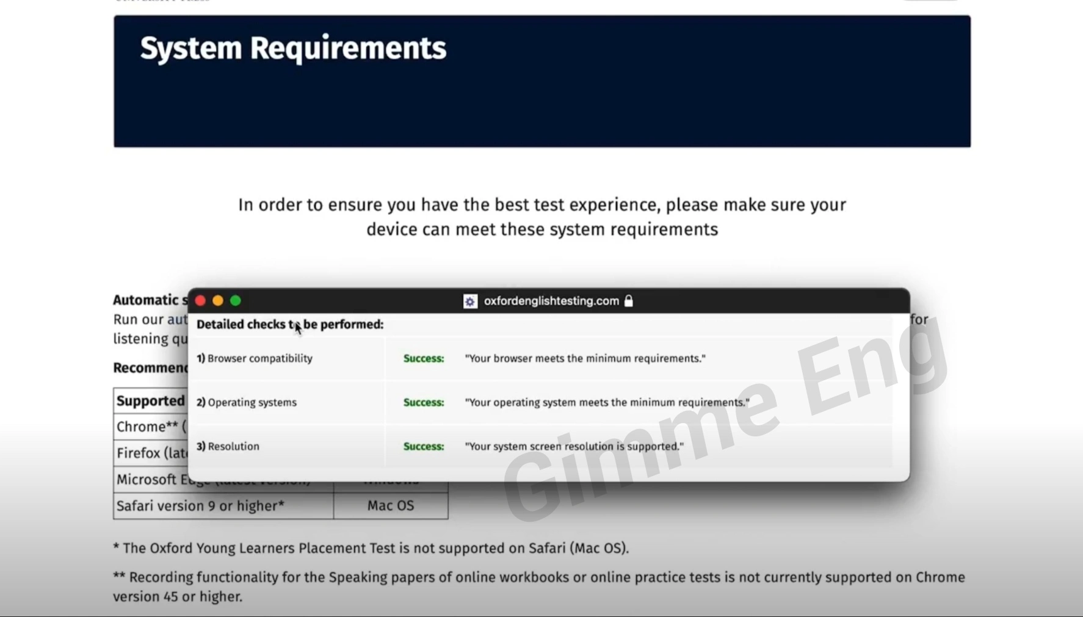Open the automatic system check link
Image resolution: width=1083 pixels, height=617 pixels.
tap(177, 320)
